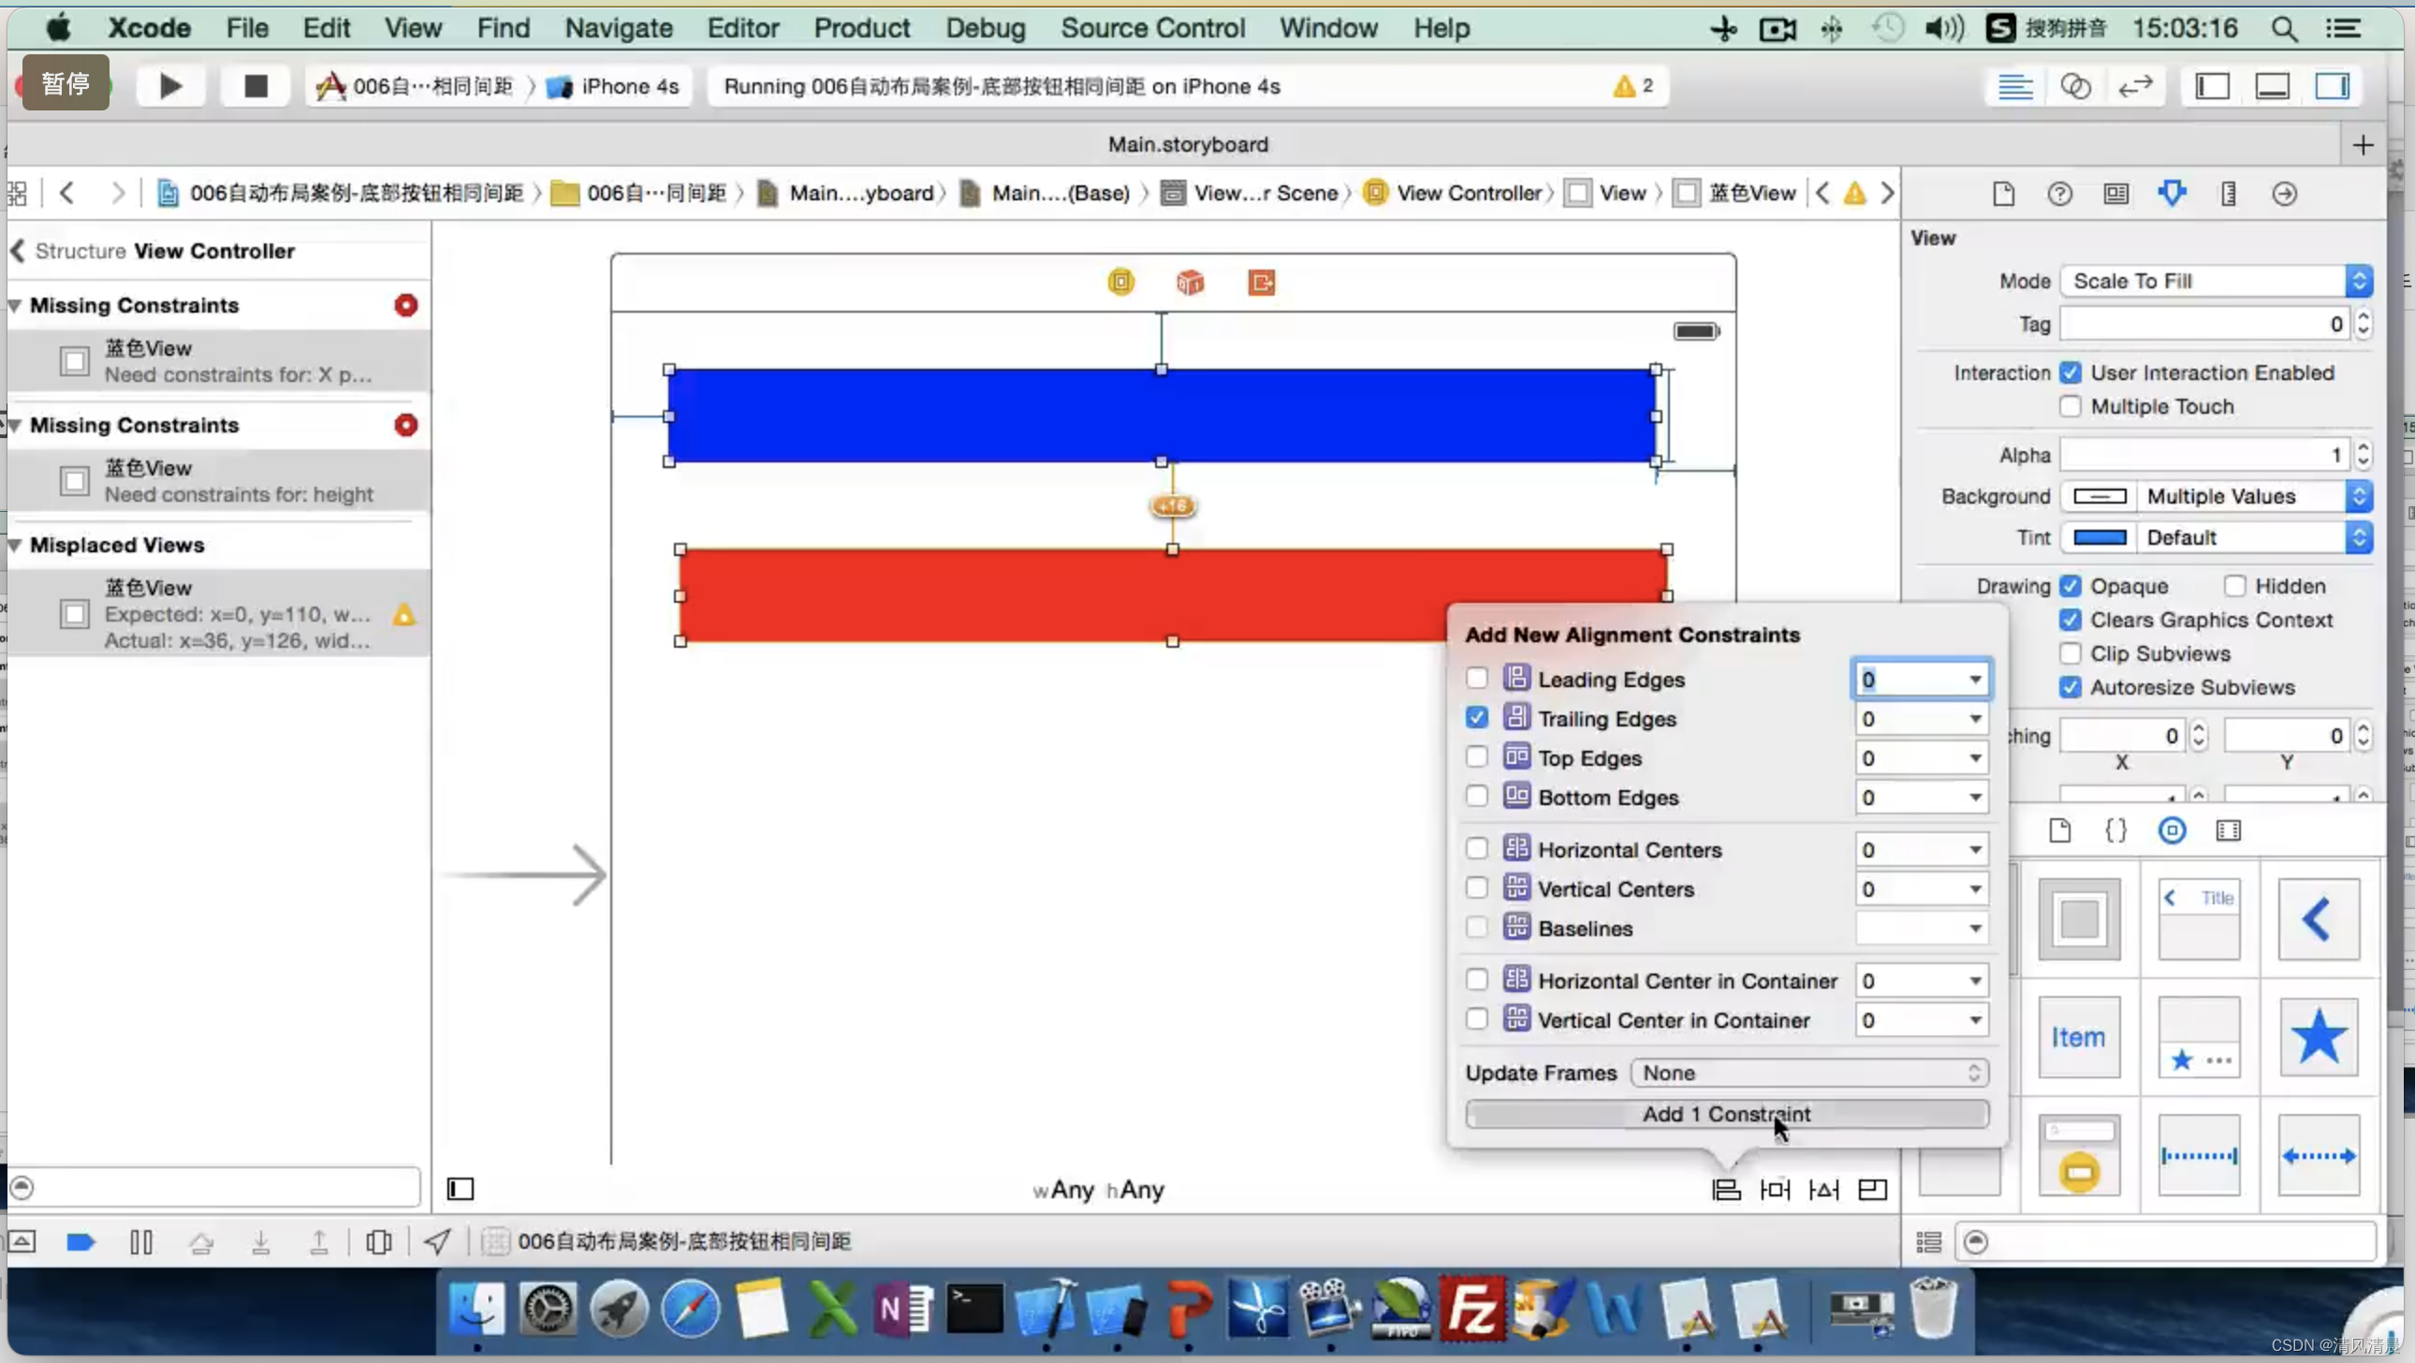Click the Run button to build project
The width and height of the screenshot is (2415, 1363).
[171, 84]
